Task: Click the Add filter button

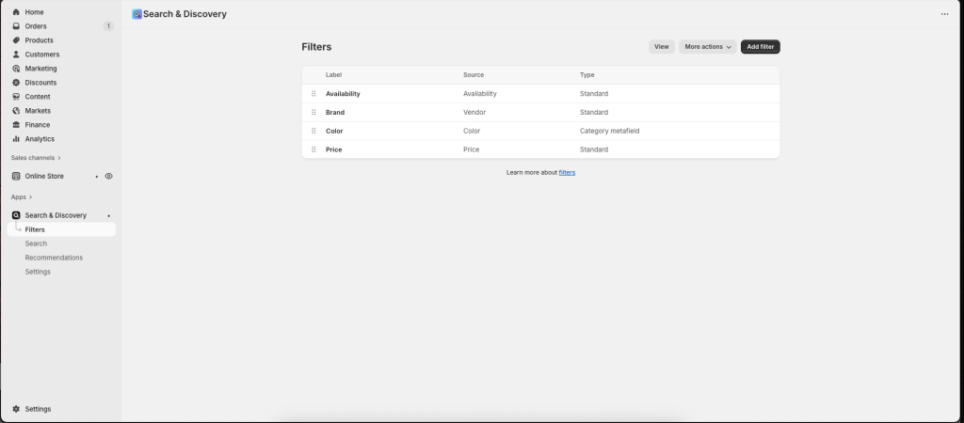Action: [760, 46]
